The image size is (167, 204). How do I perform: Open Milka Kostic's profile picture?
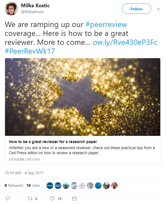point(11,9)
